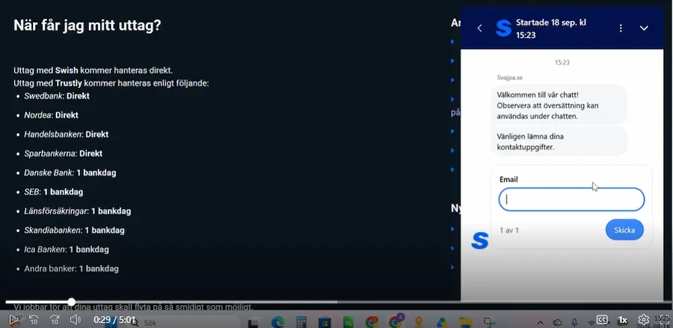Open File Explorer from taskbar

pyautogui.click(x=465, y=323)
